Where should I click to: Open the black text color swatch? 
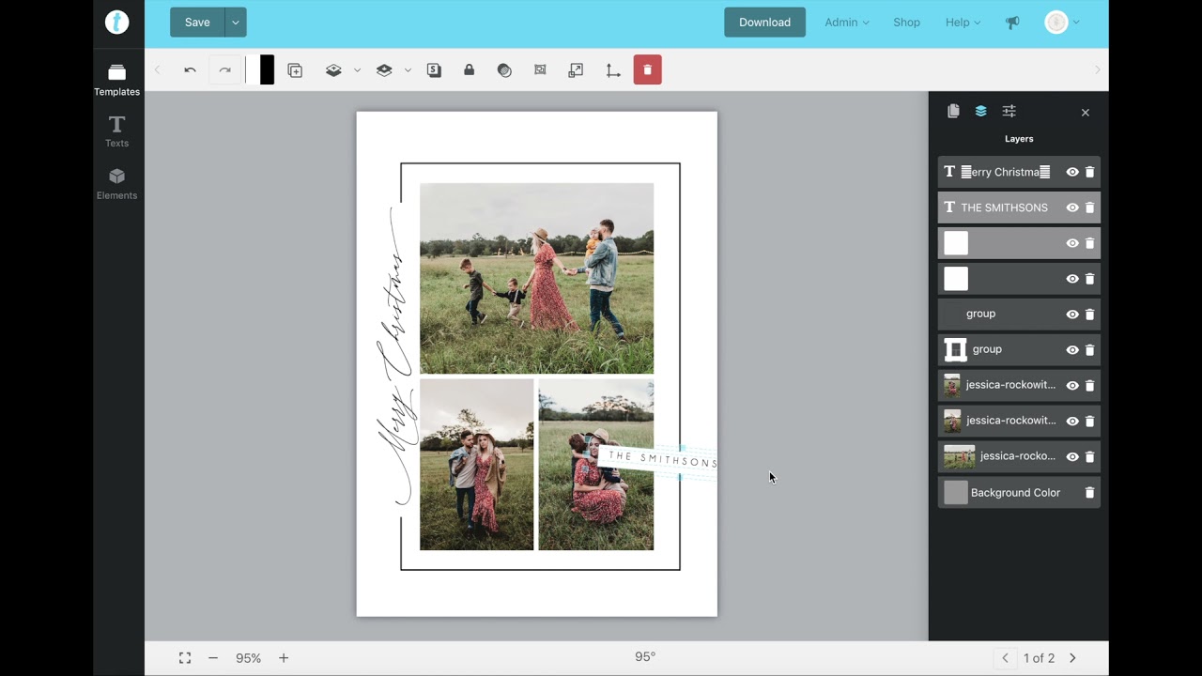267,69
